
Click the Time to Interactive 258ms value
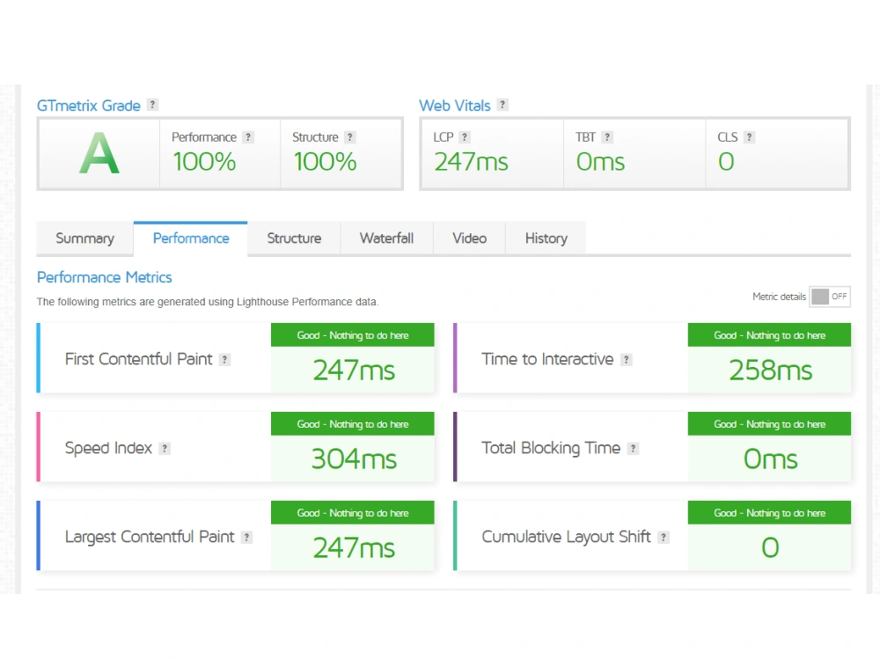coord(770,370)
